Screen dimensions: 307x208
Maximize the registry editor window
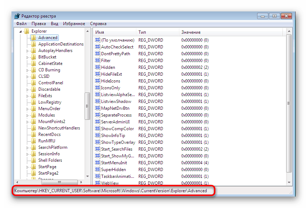[x=274, y=16]
